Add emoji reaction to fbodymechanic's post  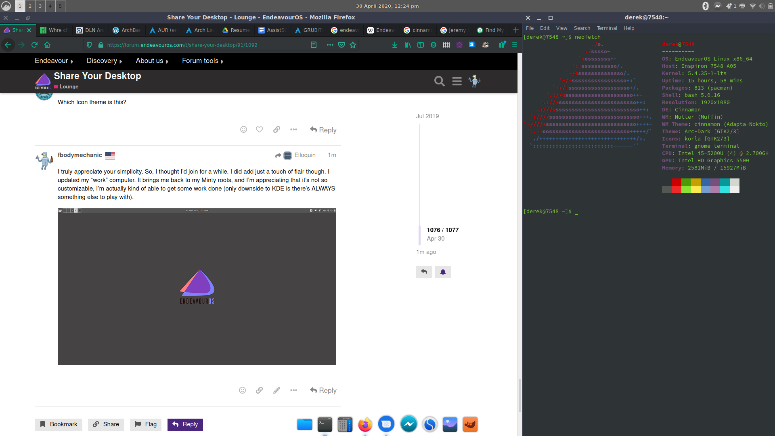coord(242,390)
